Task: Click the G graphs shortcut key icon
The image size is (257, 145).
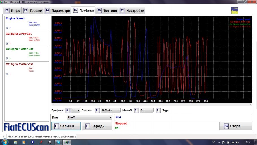Action: pos(68,110)
